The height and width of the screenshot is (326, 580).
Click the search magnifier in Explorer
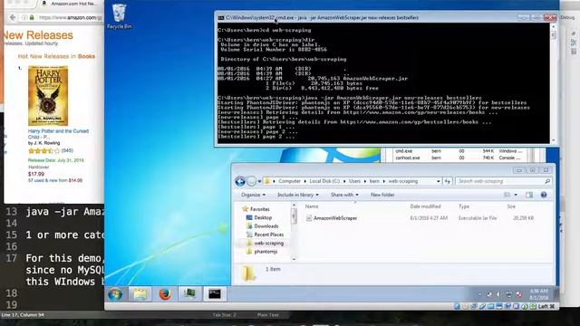(547, 181)
